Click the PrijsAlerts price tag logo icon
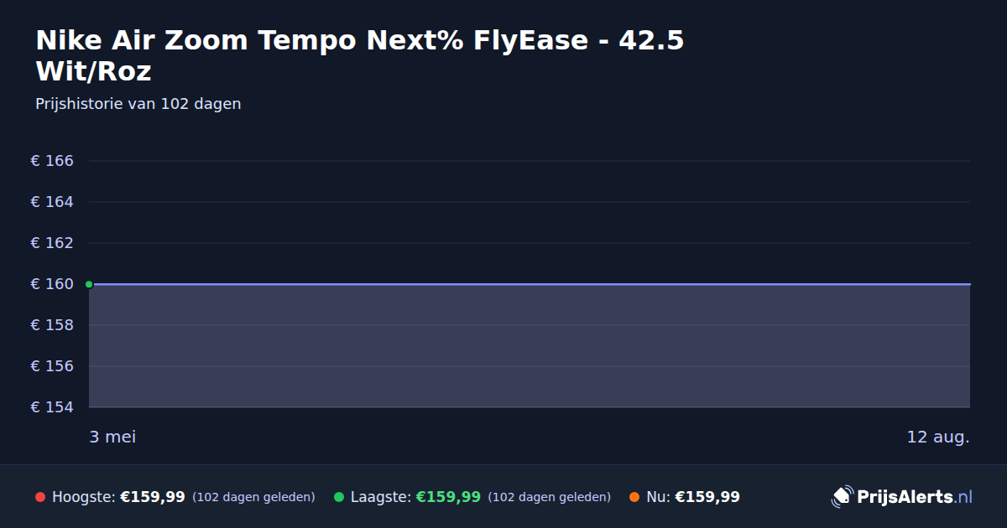Screen dimensions: 1007x528 tap(842, 497)
